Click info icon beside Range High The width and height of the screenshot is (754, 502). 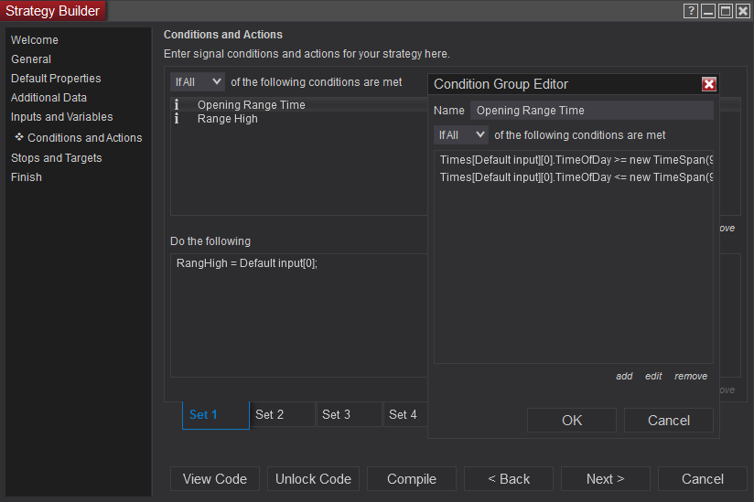click(x=177, y=119)
